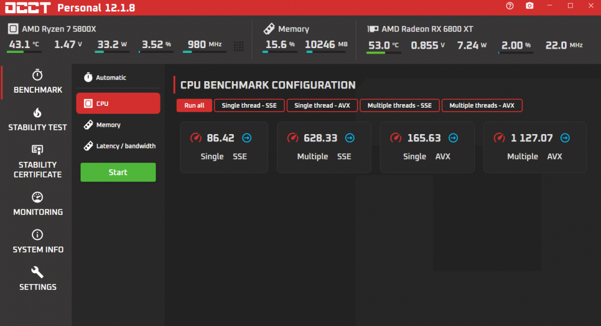Open the Stability Test flame icon
The height and width of the screenshot is (326, 601).
point(37,112)
